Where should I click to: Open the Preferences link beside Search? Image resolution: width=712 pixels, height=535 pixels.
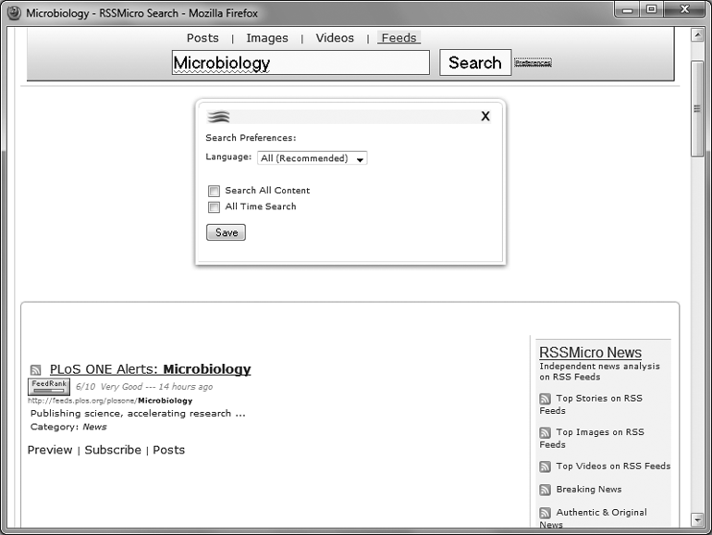pyautogui.click(x=533, y=63)
